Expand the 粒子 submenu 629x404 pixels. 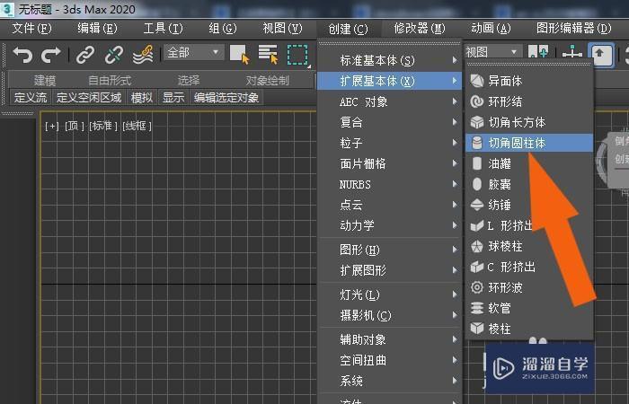pos(389,143)
